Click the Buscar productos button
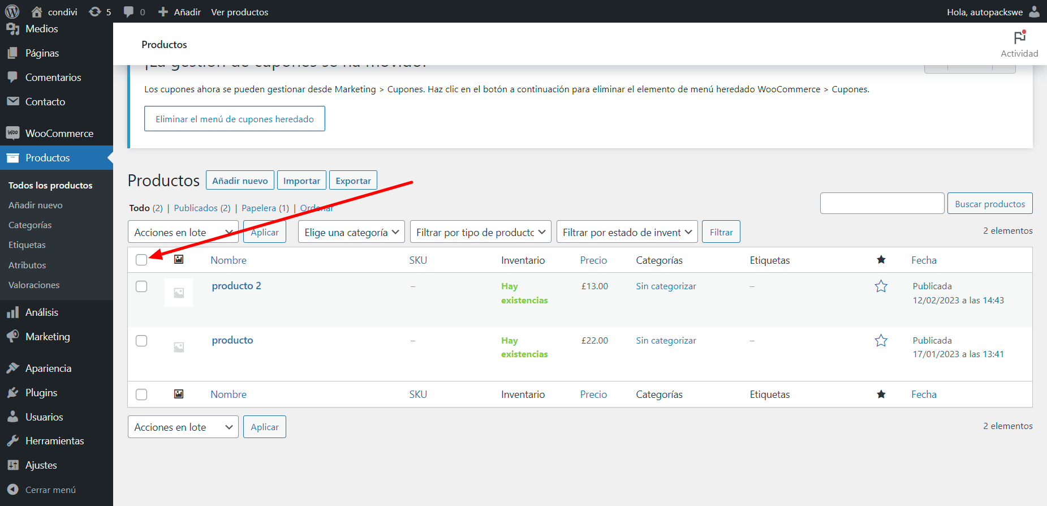Screen dimensions: 1047x506 coord(990,204)
